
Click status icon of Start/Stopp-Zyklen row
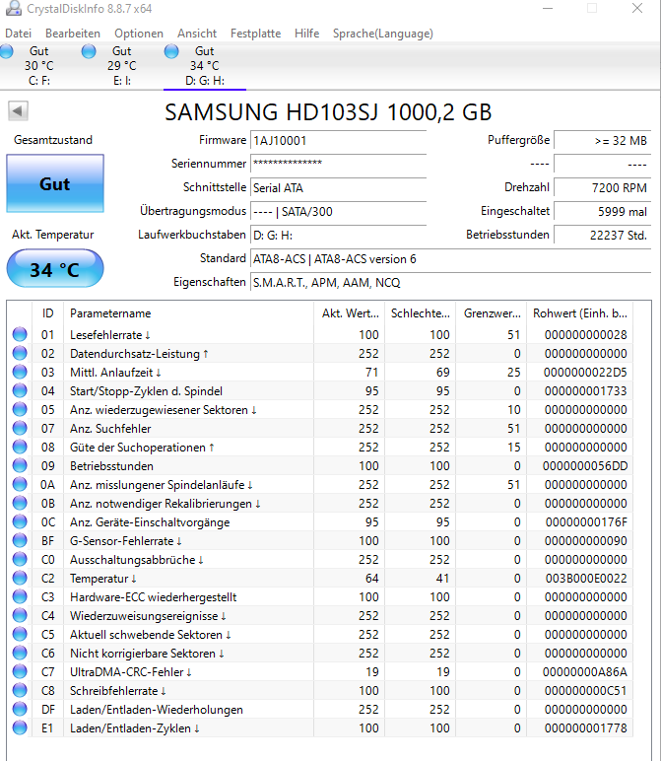tap(20, 390)
